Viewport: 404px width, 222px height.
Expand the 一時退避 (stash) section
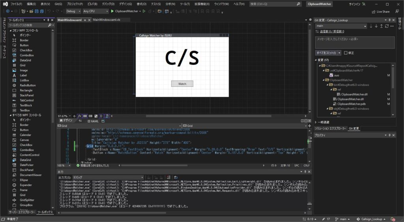pos(316,122)
